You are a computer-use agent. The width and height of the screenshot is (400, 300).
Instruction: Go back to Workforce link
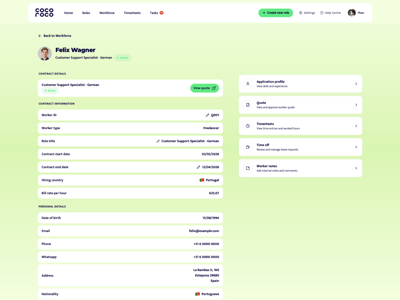(x=55, y=36)
